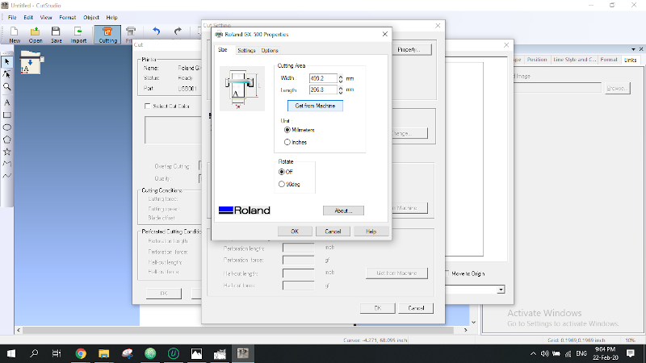Click the Width input field
Image resolution: width=646 pixels, height=363 pixels.
[x=323, y=78]
